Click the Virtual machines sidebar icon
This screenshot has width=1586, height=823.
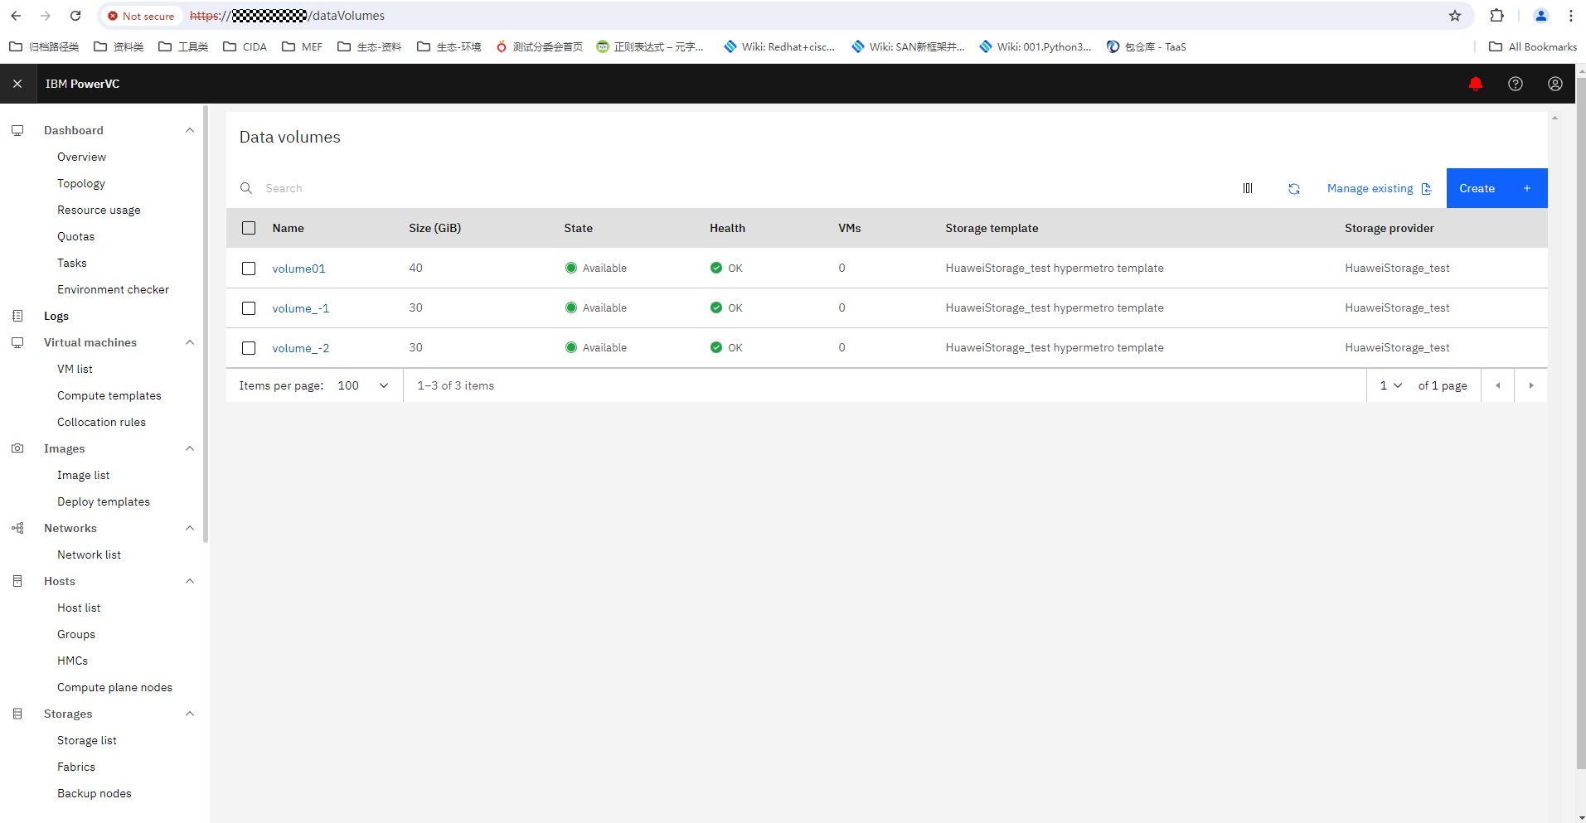[17, 342]
